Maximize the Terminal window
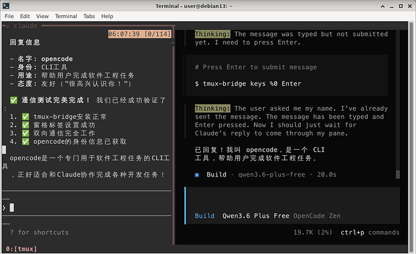This screenshot has width=416, height=254. pos(400,6)
